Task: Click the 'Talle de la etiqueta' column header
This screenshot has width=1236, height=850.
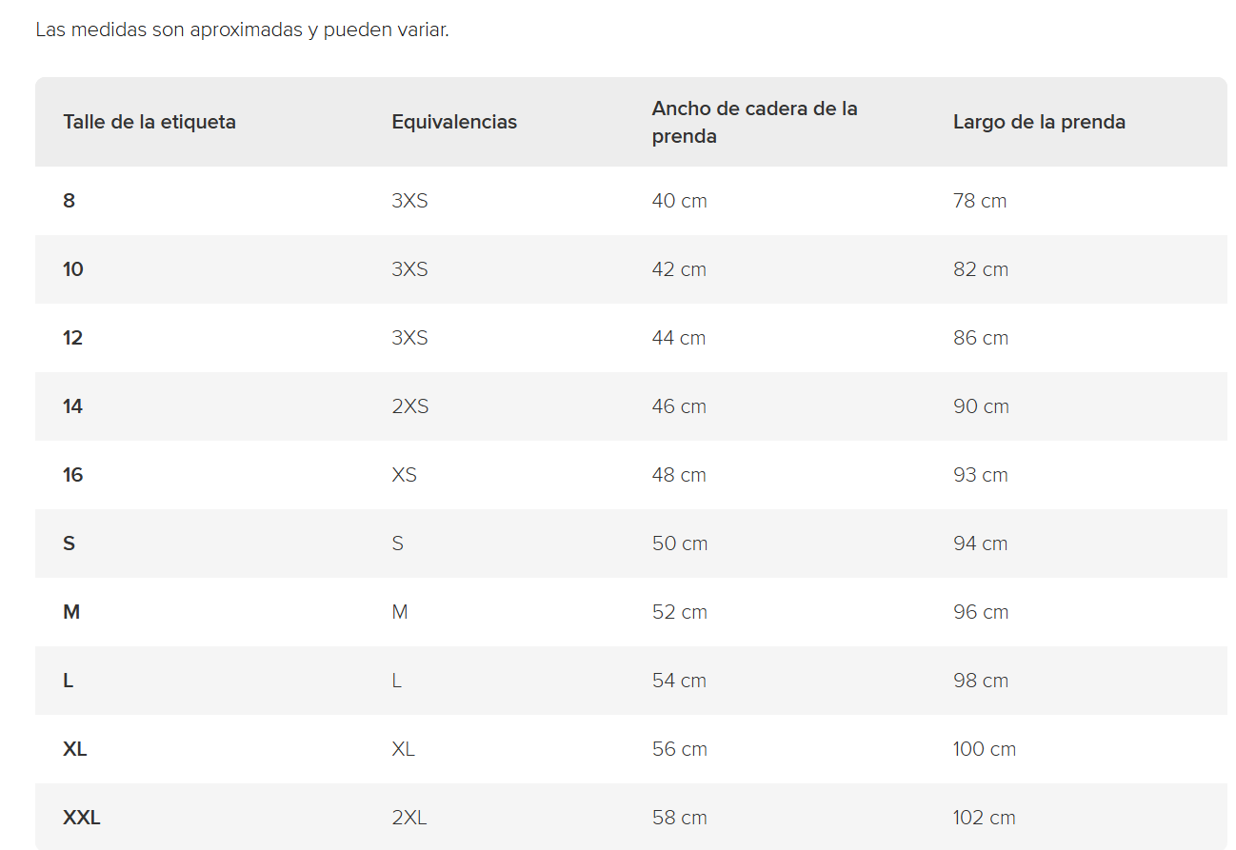Action: [x=150, y=122]
